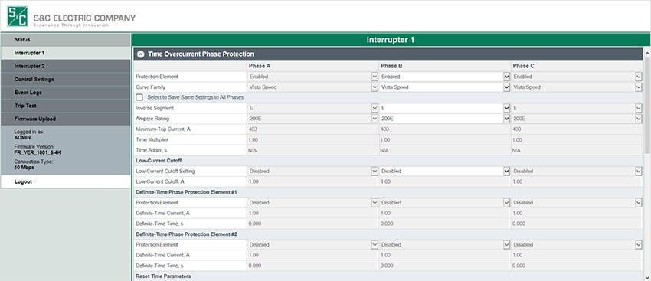Open Phase B Protection Element dropdown
The height and width of the screenshot is (281, 651).
coord(445,77)
